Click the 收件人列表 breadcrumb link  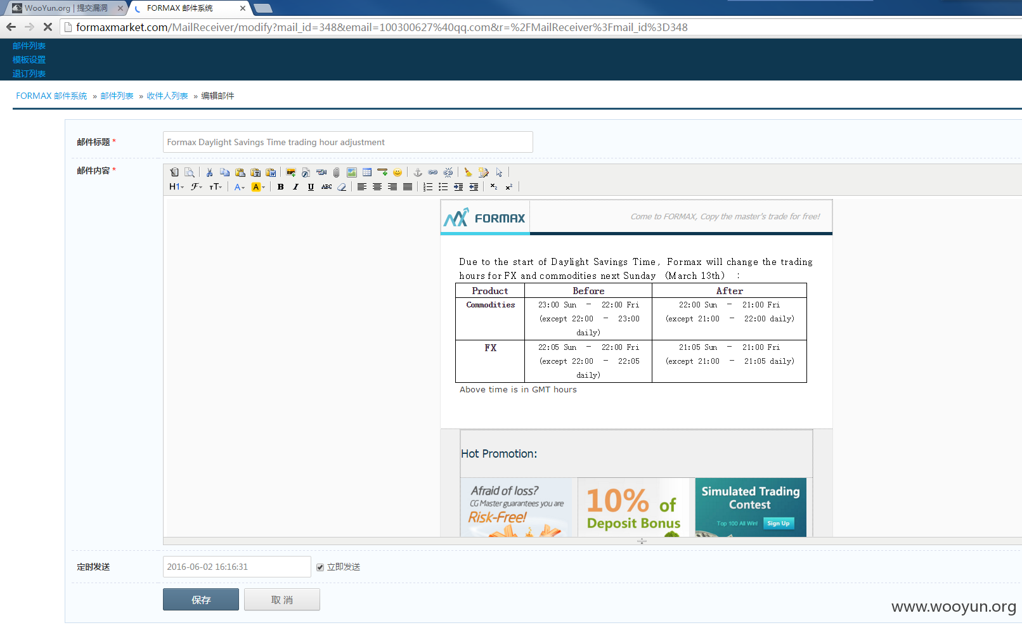point(167,96)
